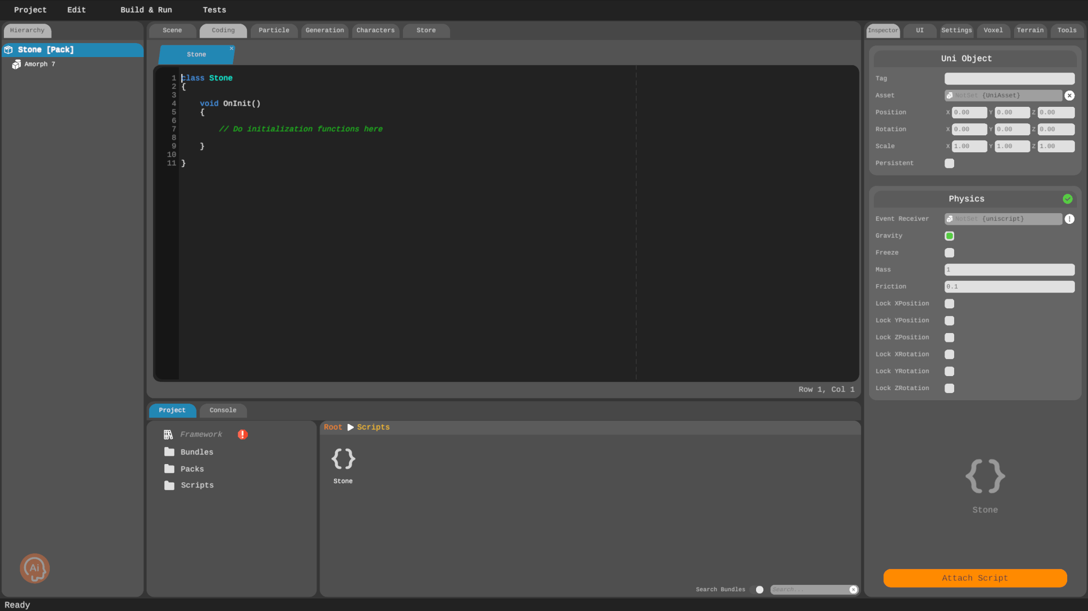The image size is (1088, 611).
Task: Click the Framework error badge in Project panel
Action: [x=242, y=434]
